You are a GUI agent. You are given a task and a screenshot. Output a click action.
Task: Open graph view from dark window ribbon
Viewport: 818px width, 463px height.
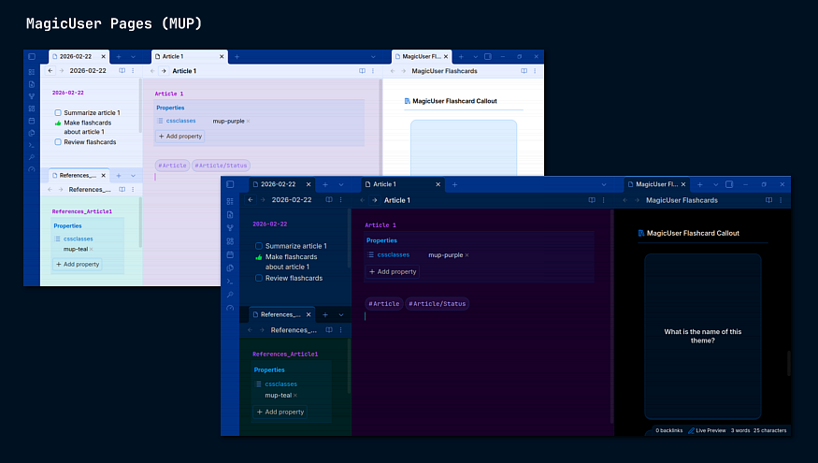(230, 228)
